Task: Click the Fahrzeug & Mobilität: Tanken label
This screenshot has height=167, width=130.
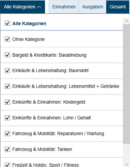Action: 42,149
